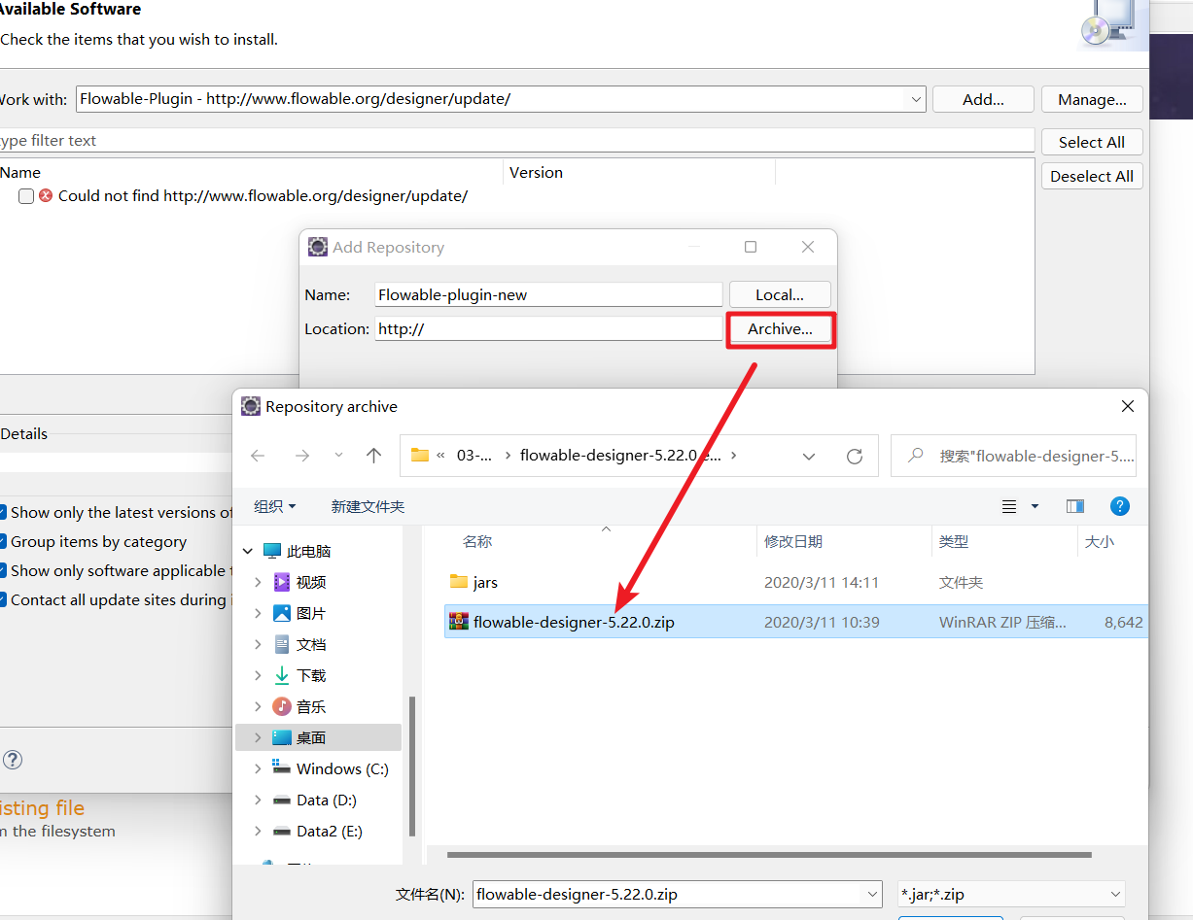Toggle the preview pane icon

[1074, 505]
